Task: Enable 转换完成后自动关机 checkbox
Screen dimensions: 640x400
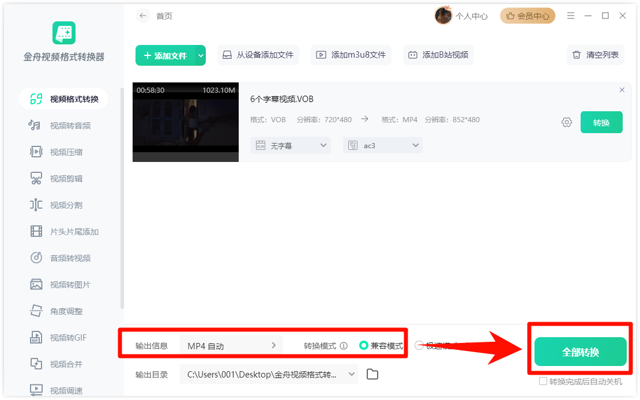Action: click(x=543, y=381)
